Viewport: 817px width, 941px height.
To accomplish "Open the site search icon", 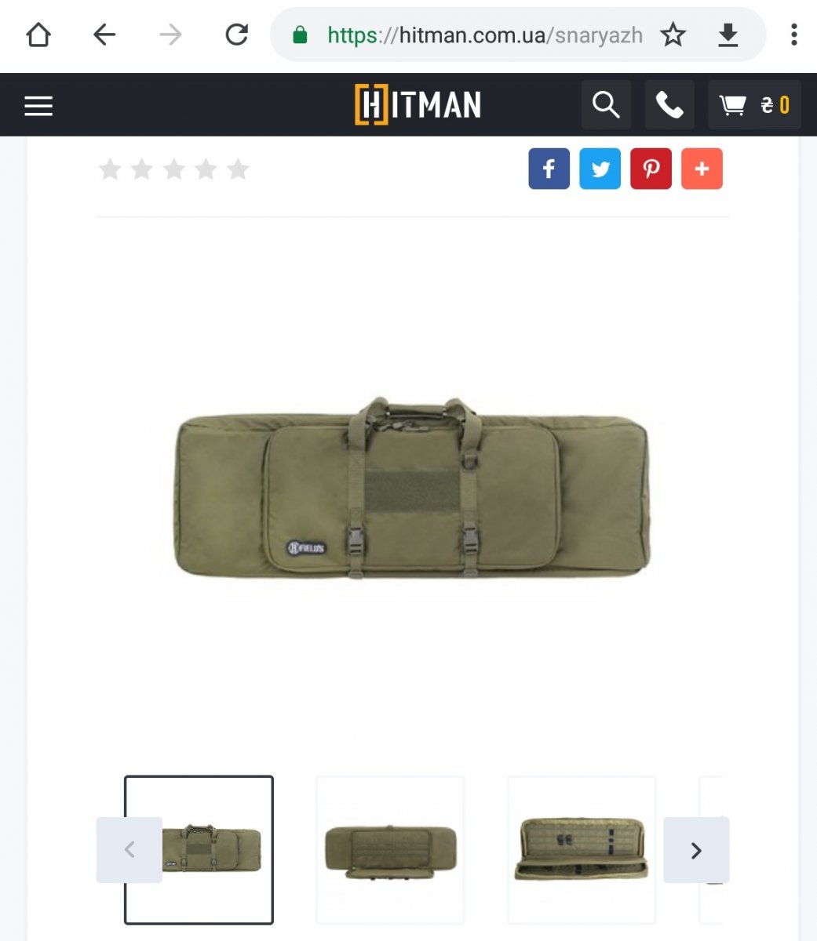I will click(x=606, y=104).
